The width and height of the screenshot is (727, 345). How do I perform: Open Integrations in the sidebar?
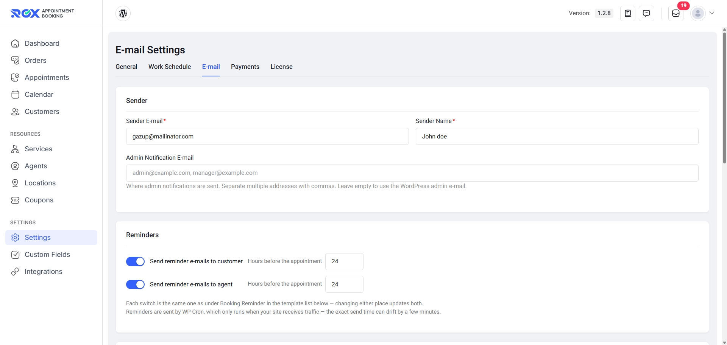51,272
